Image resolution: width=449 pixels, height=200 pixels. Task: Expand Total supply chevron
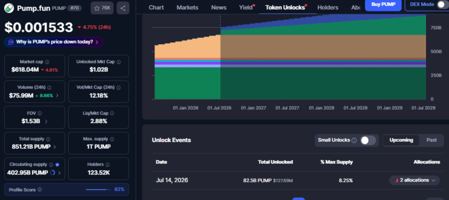[55, 147]
